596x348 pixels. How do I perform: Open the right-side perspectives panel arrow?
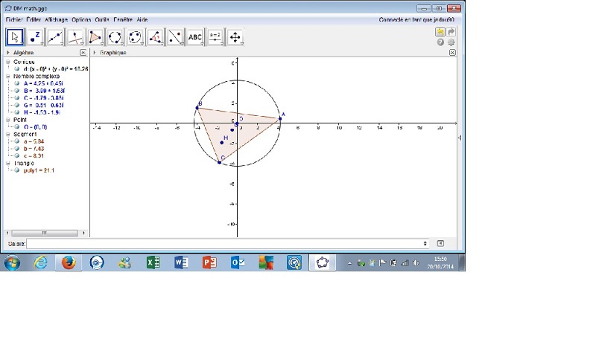[460, 138]
